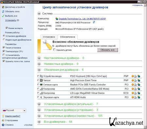Collapse the Система section
The height and width of the screenshot is (129, 147).
click(39, 13)
